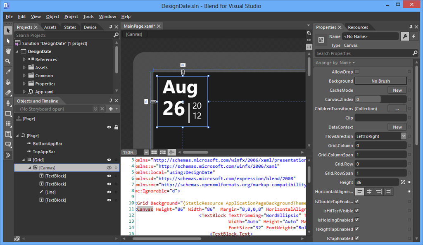Click the Search Projects magnifier icon
The width and height of the screenshot is (423, 245).
pos(116,35)
